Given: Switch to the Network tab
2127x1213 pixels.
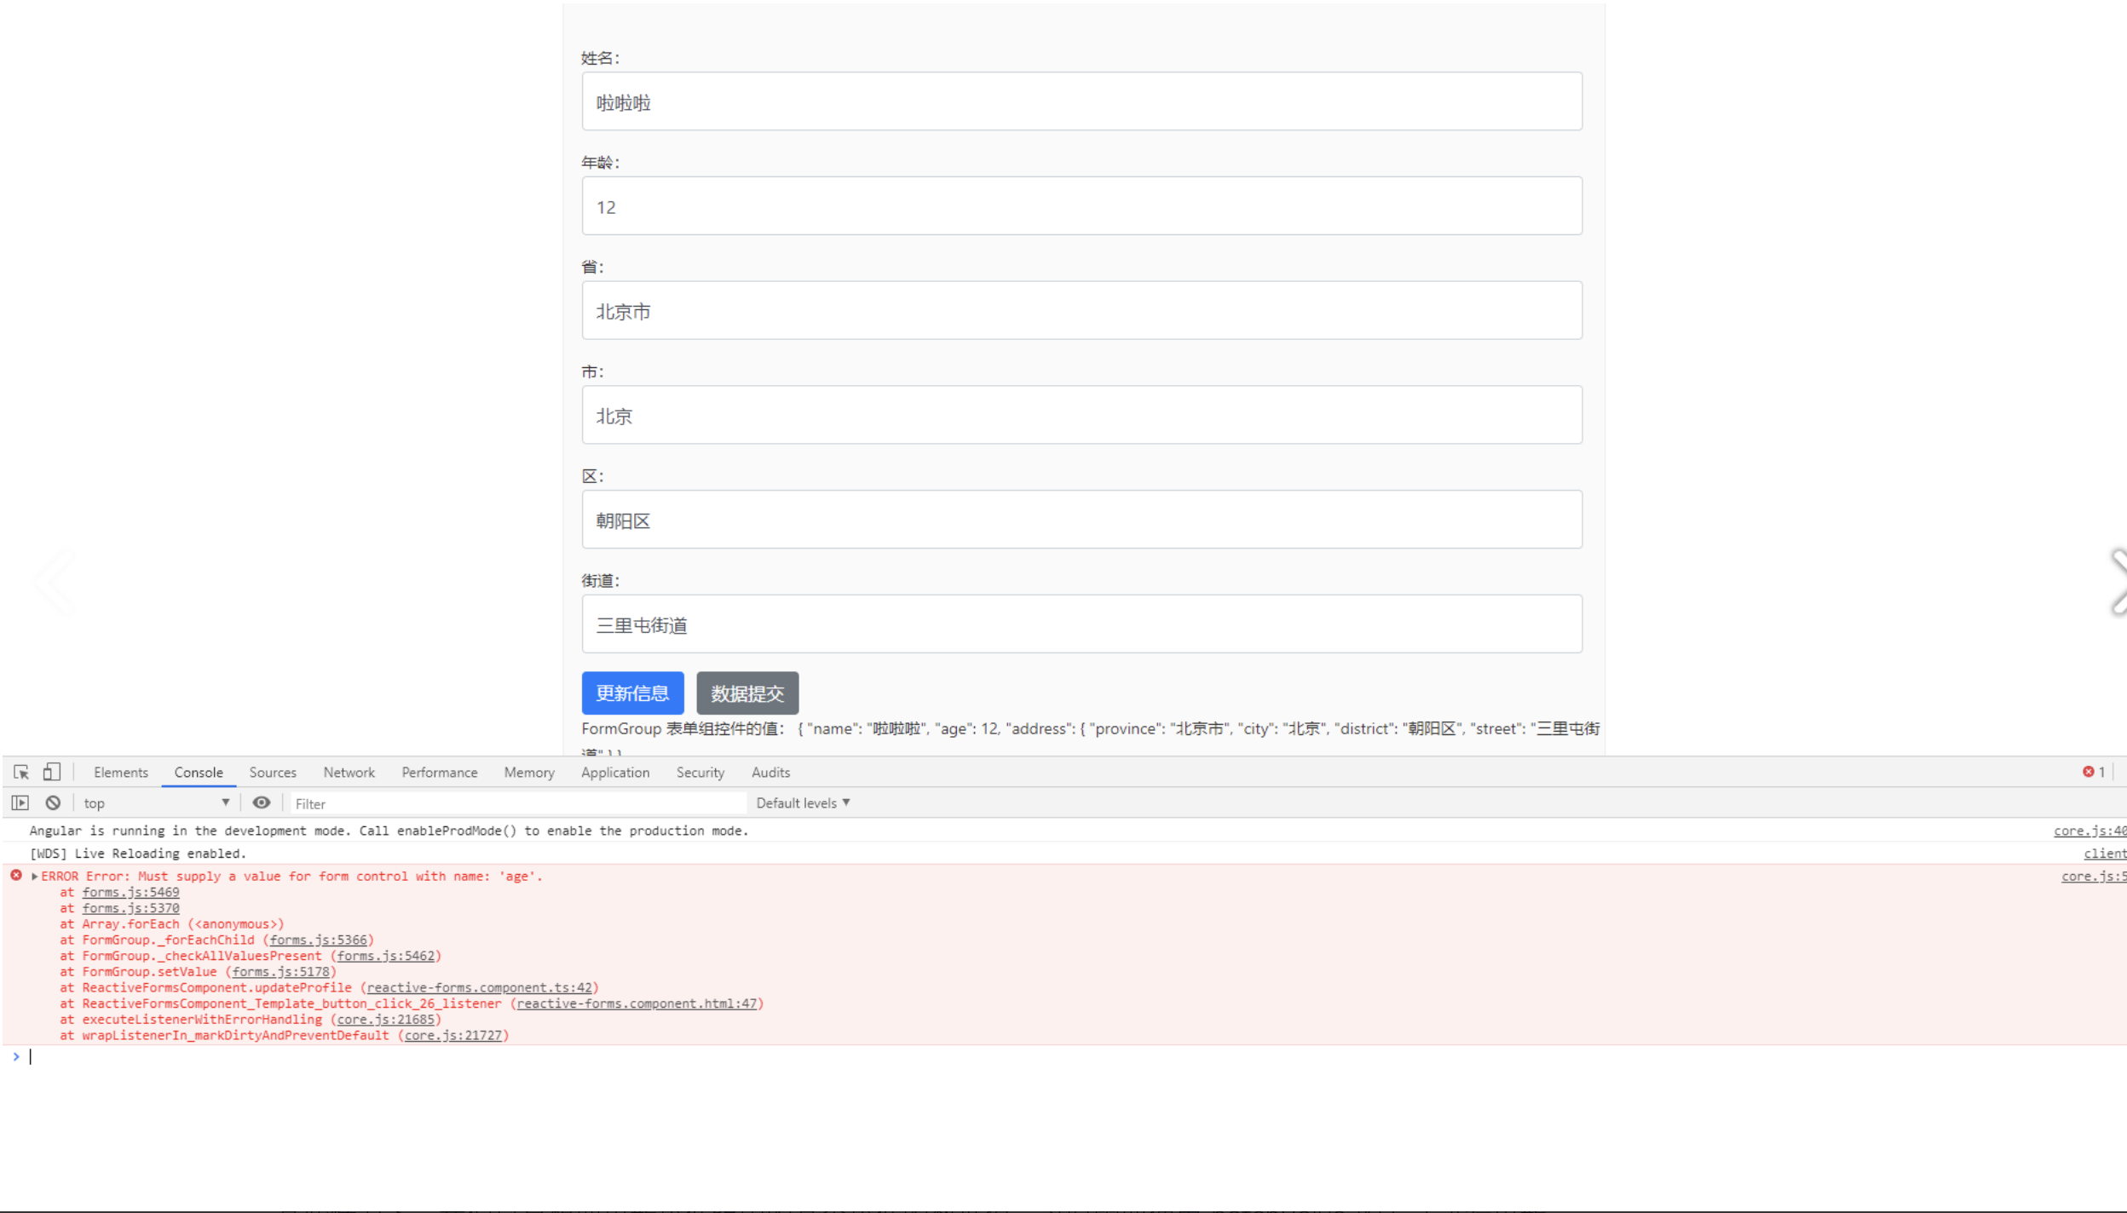Looking at the screenshot, I should [349, 772].
